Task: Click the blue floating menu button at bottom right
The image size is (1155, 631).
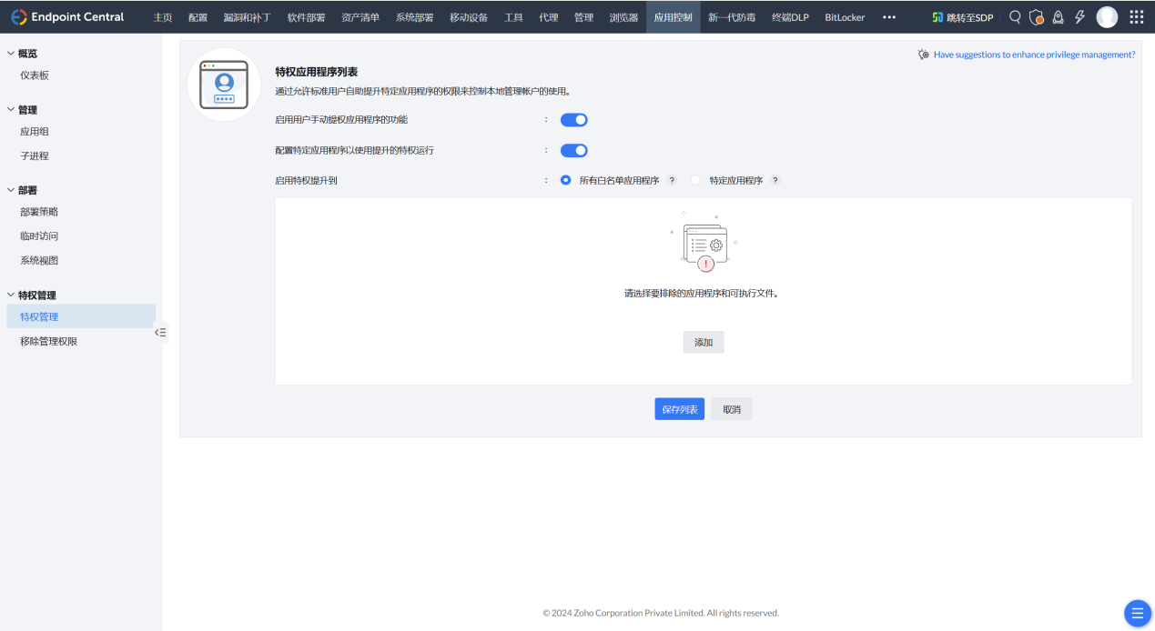Action: point(1136,614)
